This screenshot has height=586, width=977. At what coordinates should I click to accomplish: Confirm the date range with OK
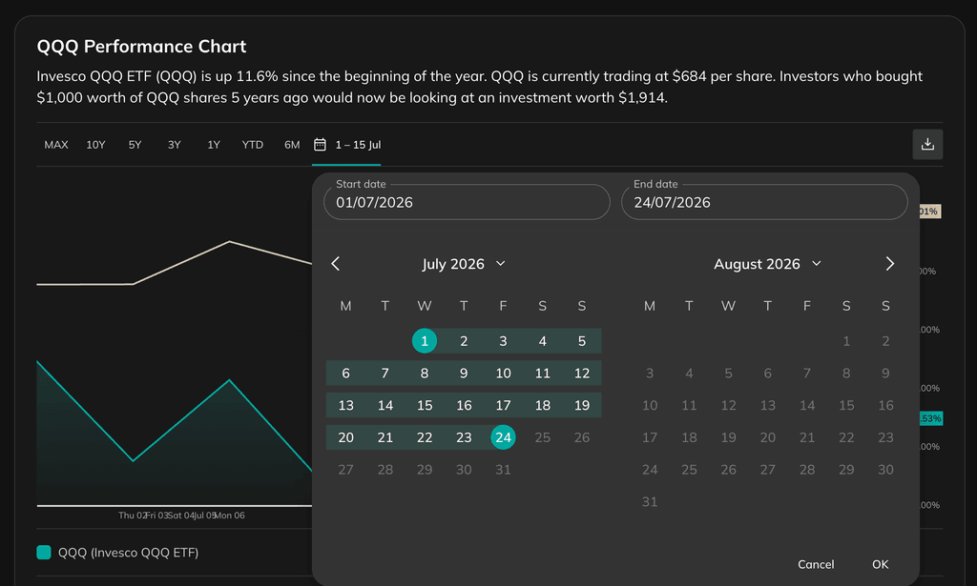[x=880, y=564]
